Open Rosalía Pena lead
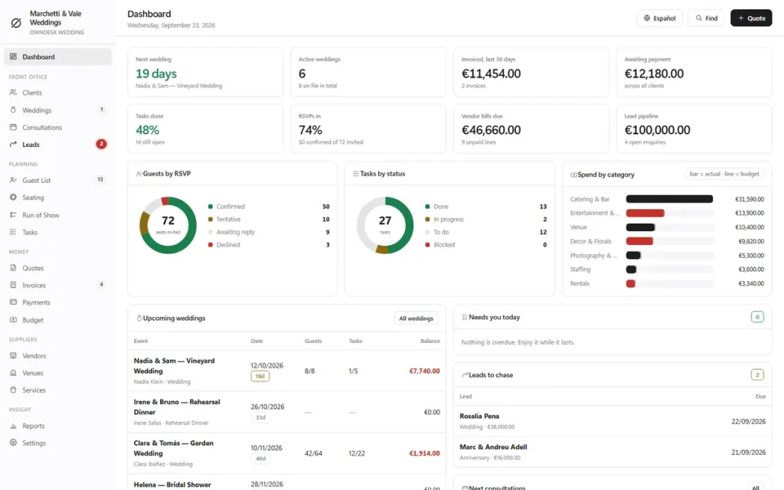This screenshot has width=784, height=490. (x=612, y=421)
